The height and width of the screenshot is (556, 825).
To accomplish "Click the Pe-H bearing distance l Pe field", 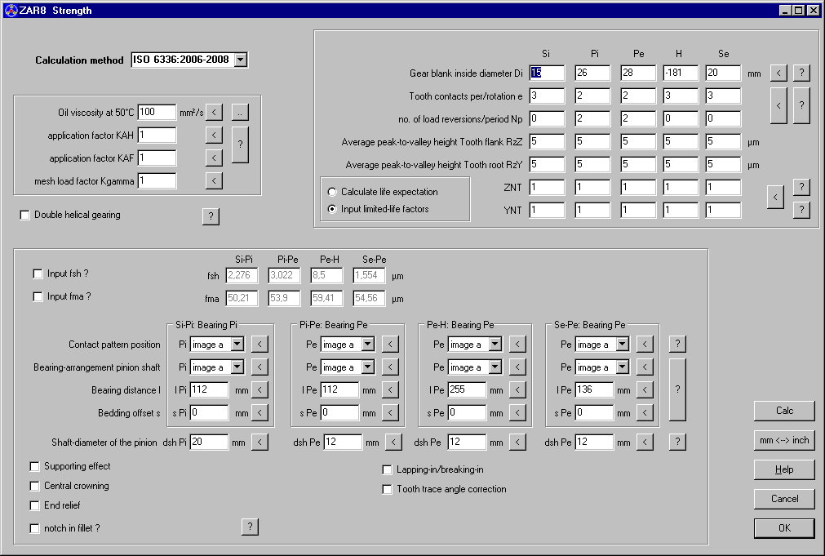I will (467, 390).
